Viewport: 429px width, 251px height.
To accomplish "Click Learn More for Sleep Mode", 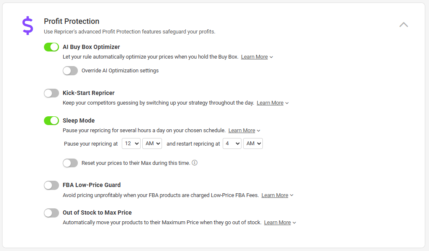I will coord(242,131).
